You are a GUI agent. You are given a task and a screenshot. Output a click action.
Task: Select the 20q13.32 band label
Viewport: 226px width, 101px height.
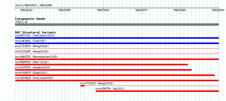pyautogui.click(x=21, y=22)
